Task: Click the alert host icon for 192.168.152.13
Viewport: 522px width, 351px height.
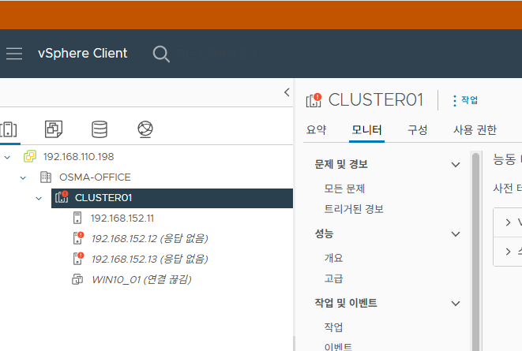Action: point(78,259)
